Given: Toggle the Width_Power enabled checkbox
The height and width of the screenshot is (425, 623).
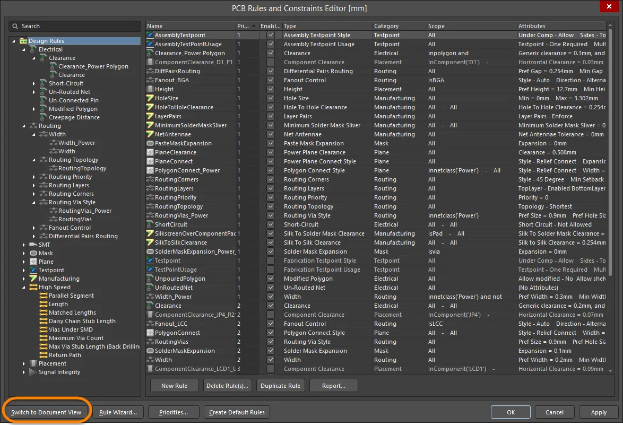Looking at the screenshot, I should pyautogui.click(x=271, y=297).
